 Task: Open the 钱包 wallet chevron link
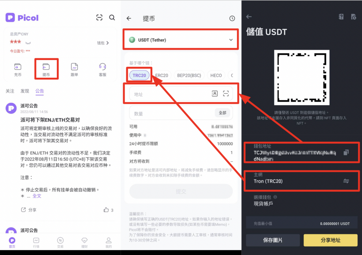click(x=103, y=43)
